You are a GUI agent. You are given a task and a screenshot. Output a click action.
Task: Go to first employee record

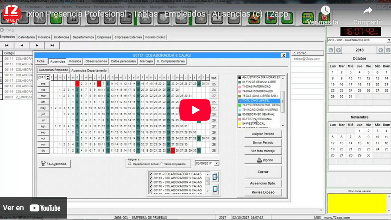click(x=7, y=45)
